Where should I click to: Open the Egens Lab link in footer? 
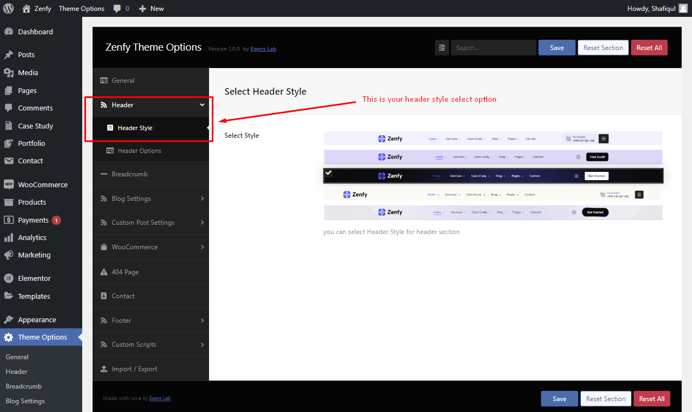[160, 398]
